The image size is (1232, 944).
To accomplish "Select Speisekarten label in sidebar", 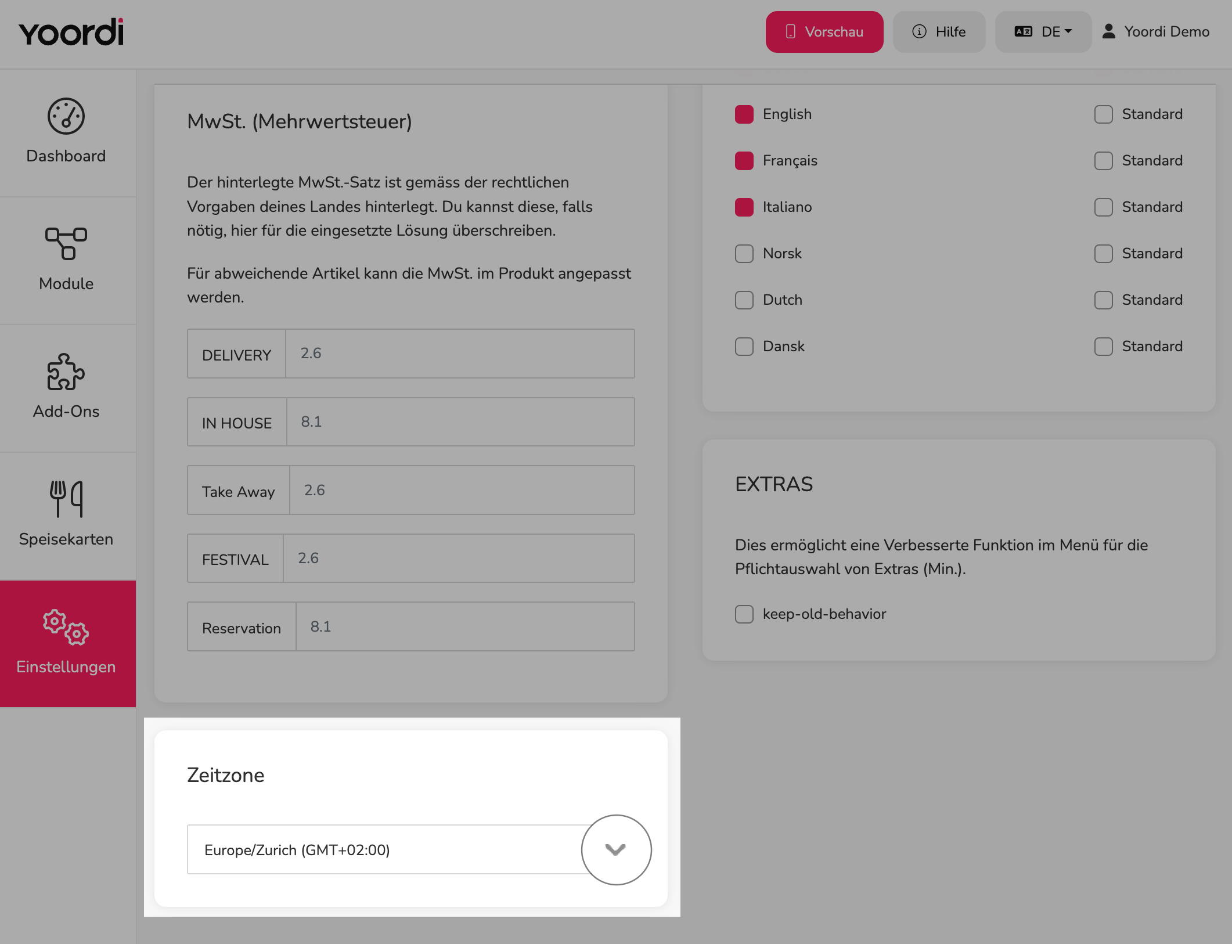I will pos(66,539).
